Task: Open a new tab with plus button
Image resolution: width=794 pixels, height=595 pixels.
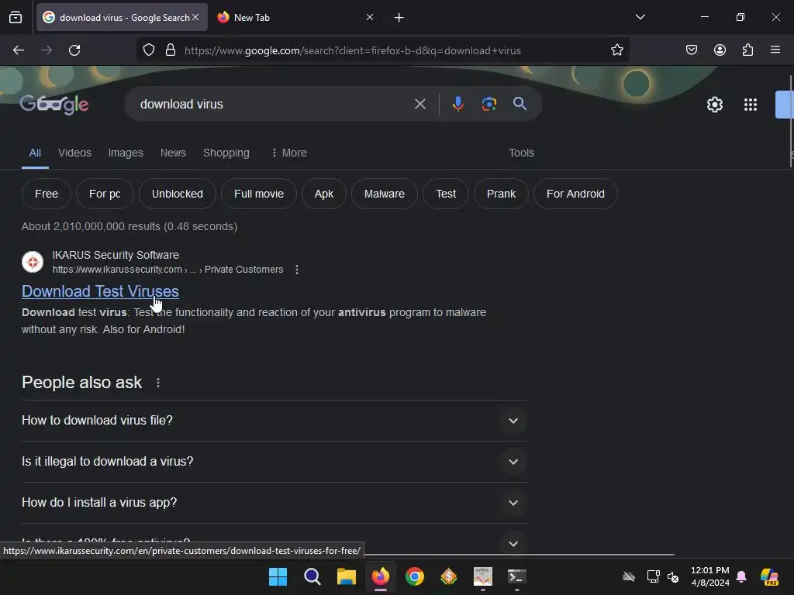Action: pos(399,18)
